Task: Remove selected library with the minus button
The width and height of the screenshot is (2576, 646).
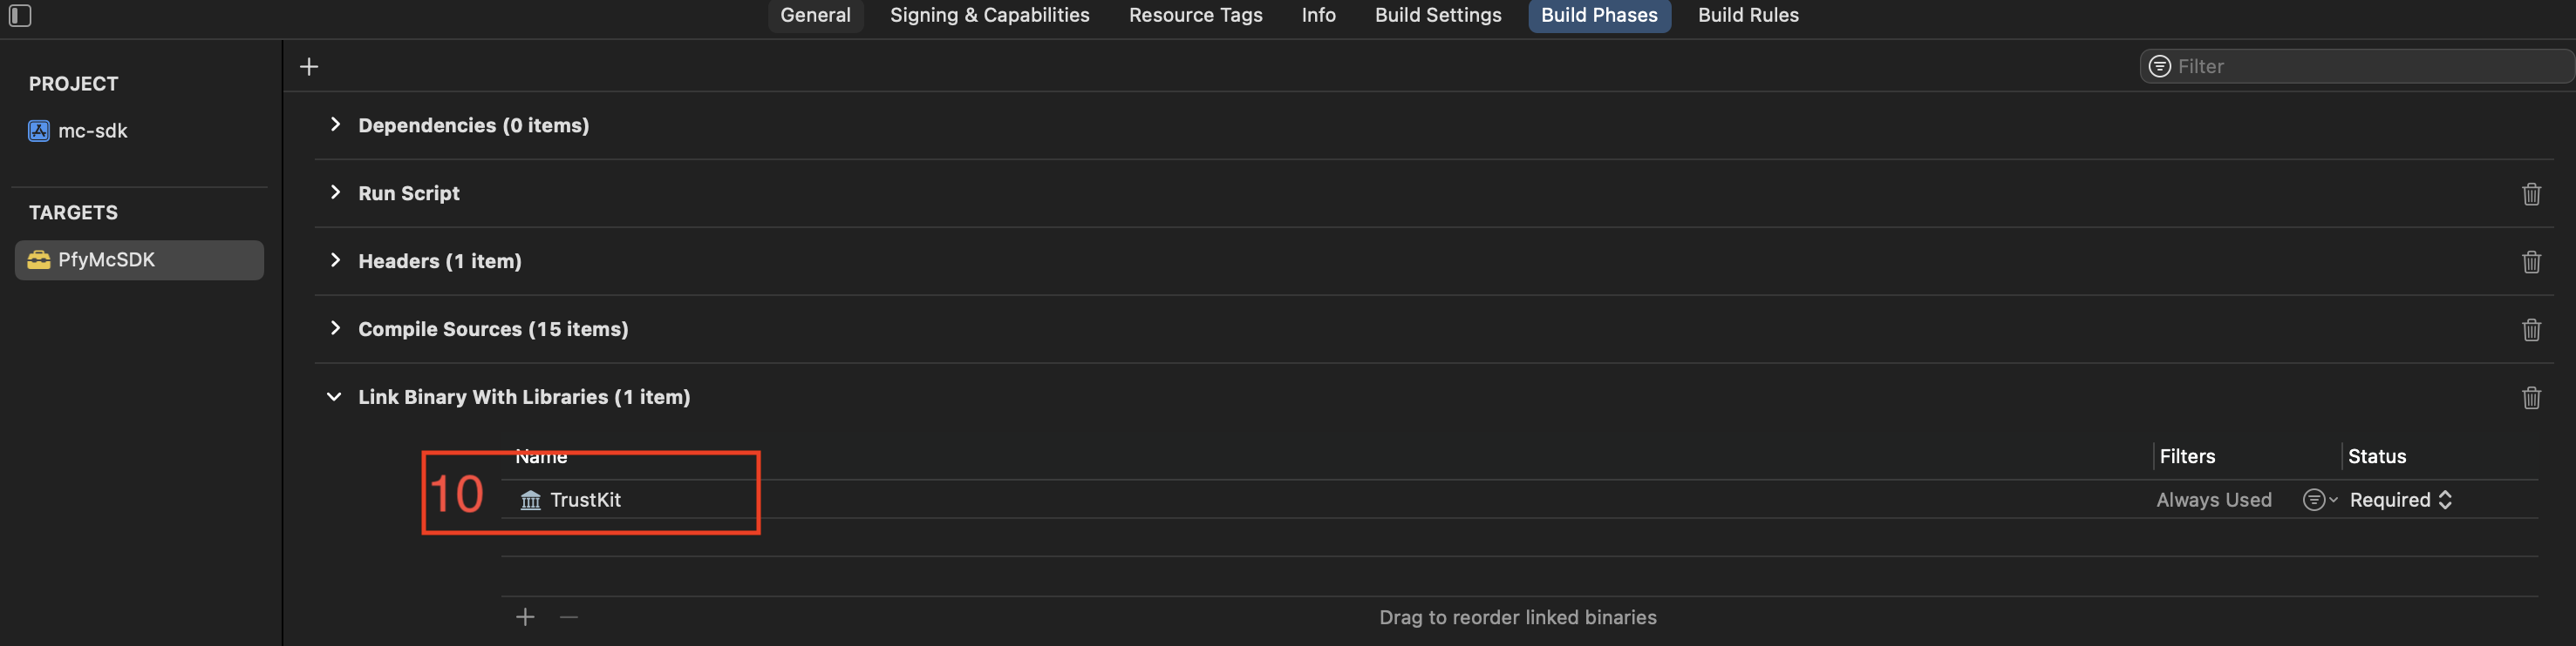Action: click(569, 617)
